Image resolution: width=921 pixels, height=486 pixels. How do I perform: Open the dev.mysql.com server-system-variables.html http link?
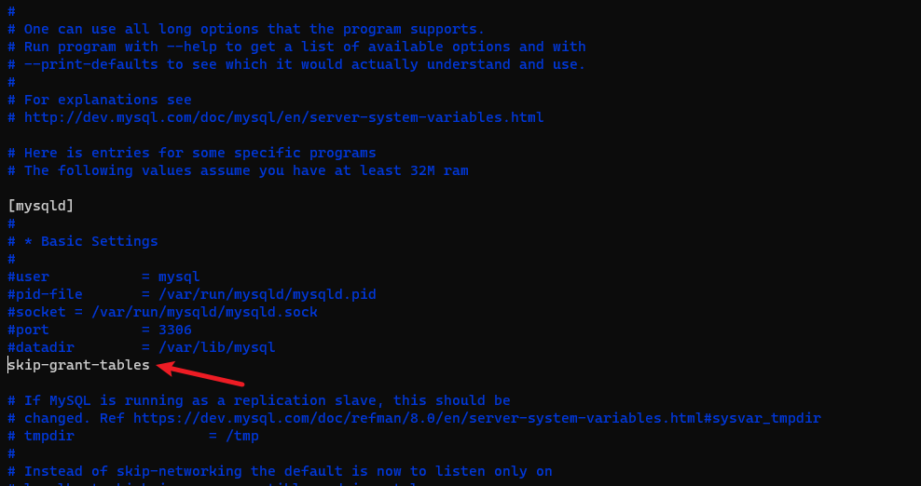(283, 117)
